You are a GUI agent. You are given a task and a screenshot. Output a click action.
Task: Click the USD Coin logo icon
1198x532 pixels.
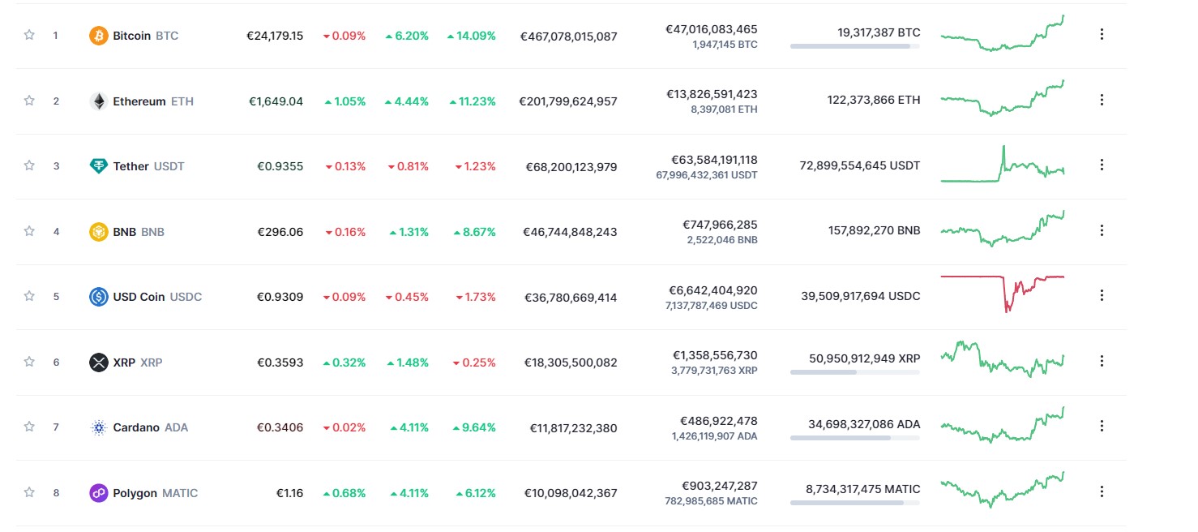point(98,297)
